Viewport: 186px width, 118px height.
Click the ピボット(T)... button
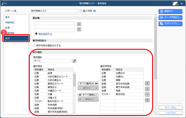point(170,24)
